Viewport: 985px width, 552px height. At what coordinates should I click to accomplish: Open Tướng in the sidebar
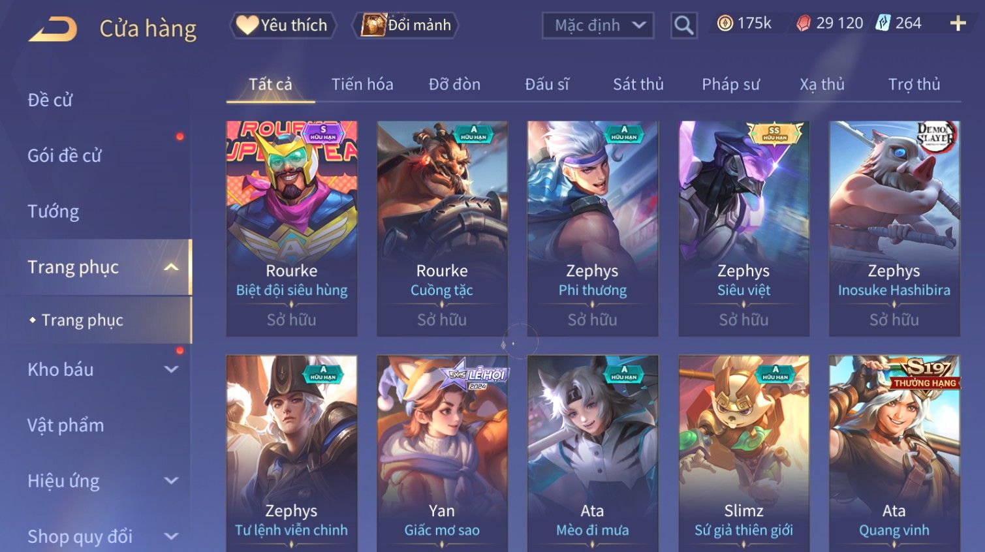pyautogui.click(x=53, y=211)
